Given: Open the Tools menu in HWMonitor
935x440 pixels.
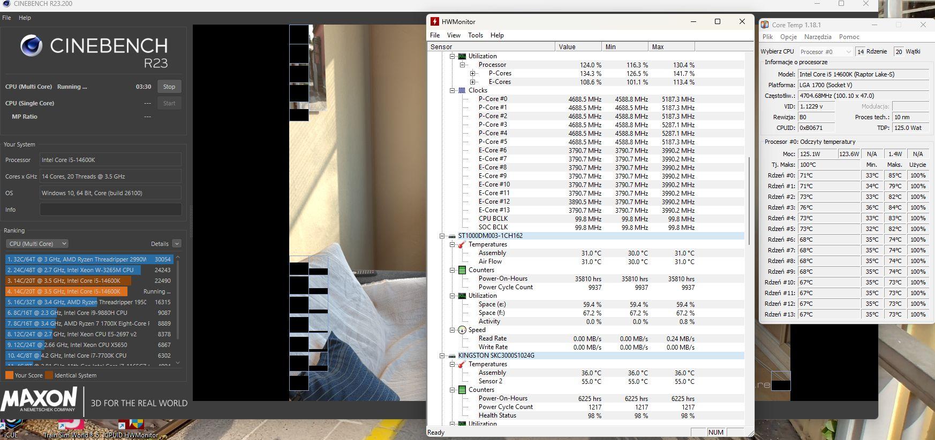Looking at the screenshot, I should pos(475,35).
